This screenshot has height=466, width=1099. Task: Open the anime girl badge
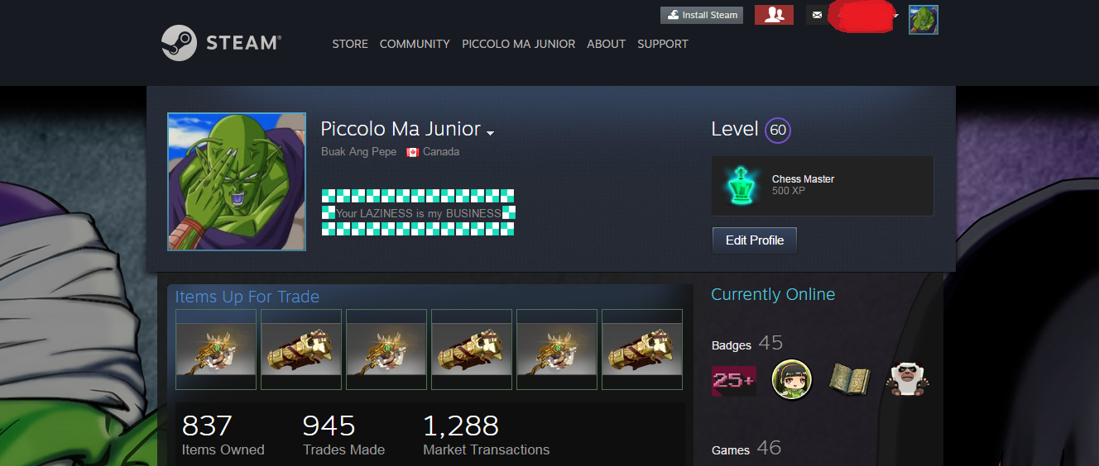click(x=792, y=380)
